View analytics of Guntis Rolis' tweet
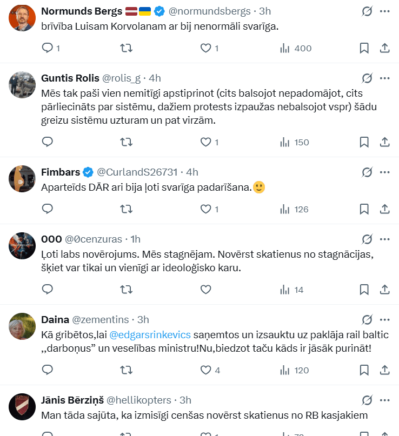The height and width of the screenshot is (436, 399). tap(294, 142)
